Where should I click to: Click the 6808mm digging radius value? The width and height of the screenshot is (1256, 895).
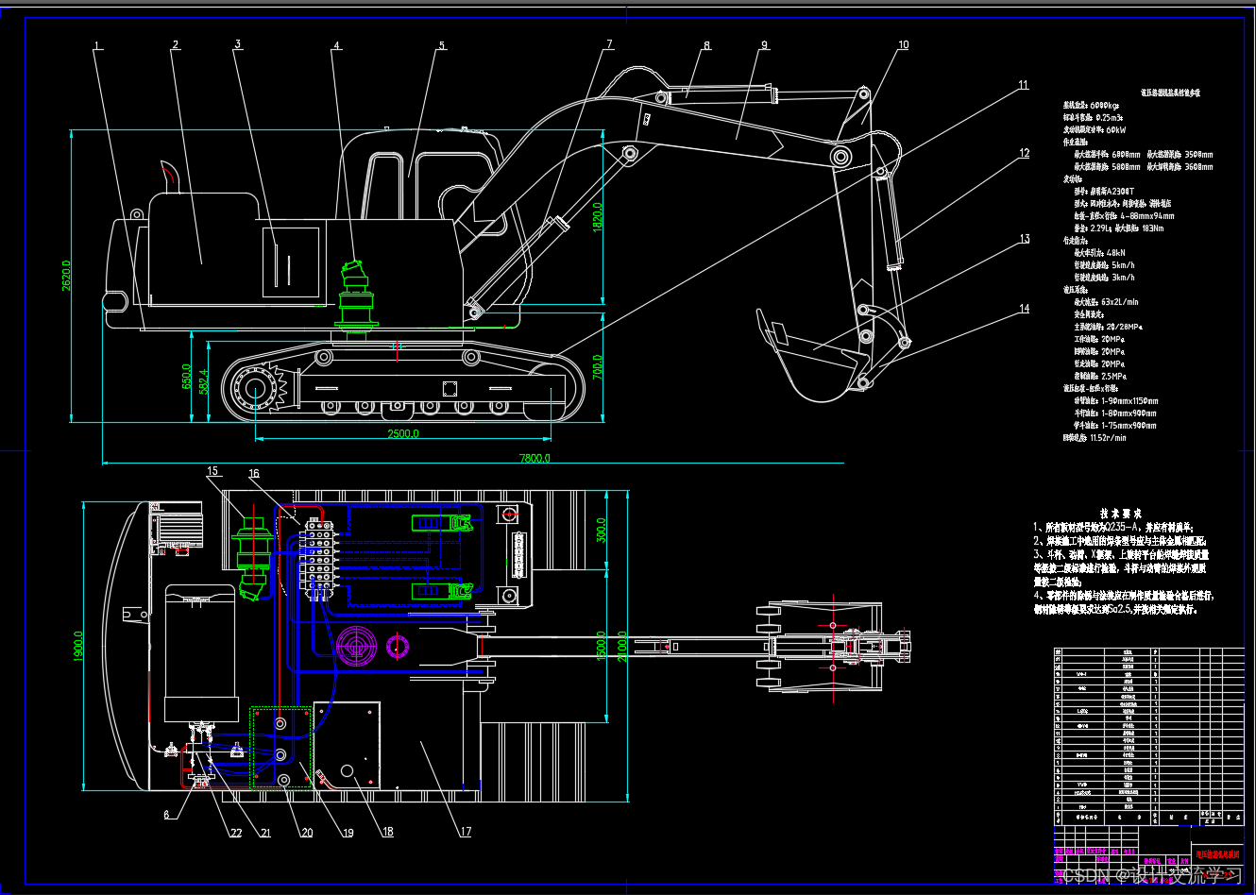tap(1127, 154)
